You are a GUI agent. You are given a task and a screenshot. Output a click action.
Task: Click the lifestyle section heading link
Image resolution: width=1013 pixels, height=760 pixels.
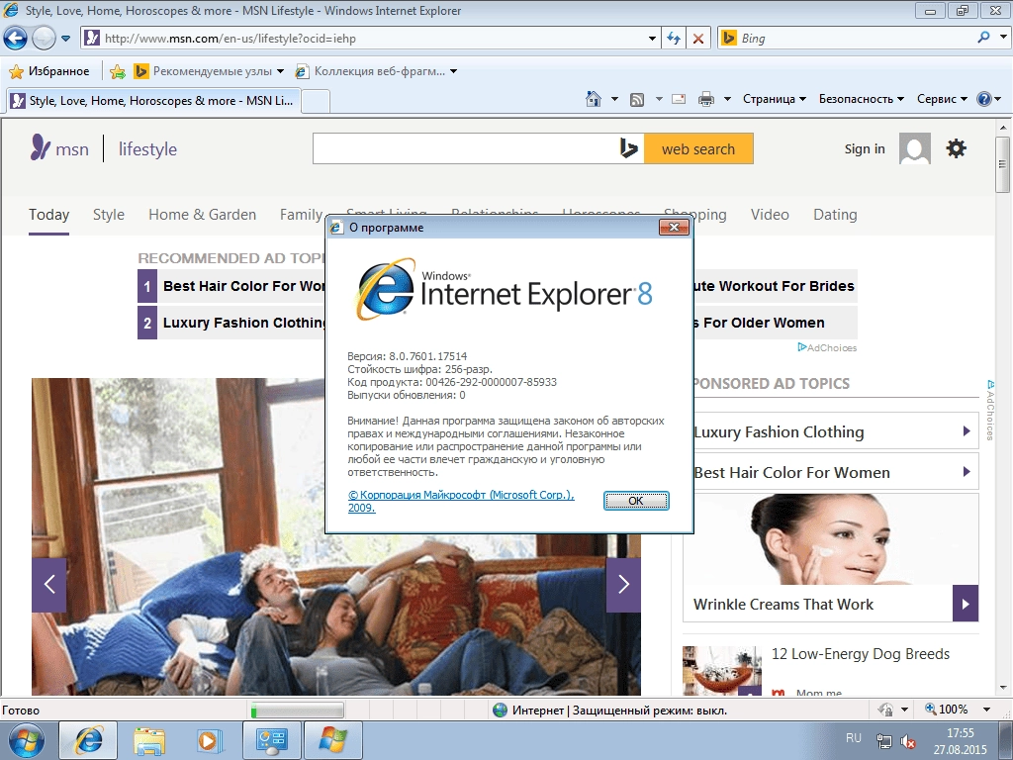click(x=147, y=149)
